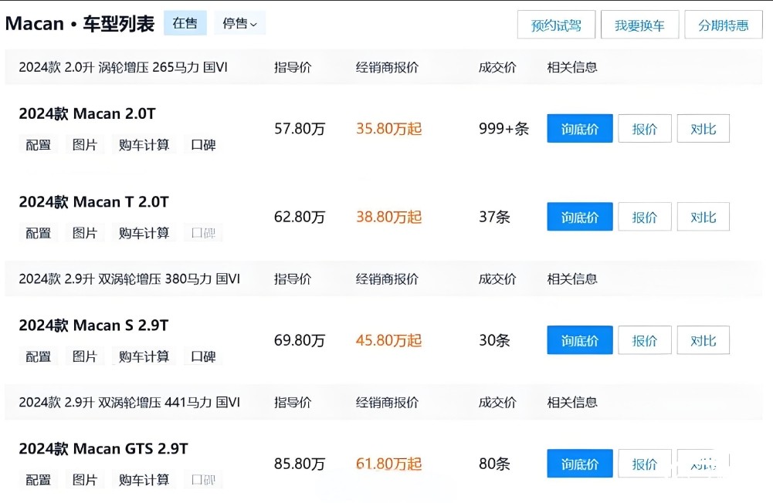The height and width of the screenshot is (503, 773).
Task: Click 询底价 for Macan S 2.9T
Action: coord(580,340)
